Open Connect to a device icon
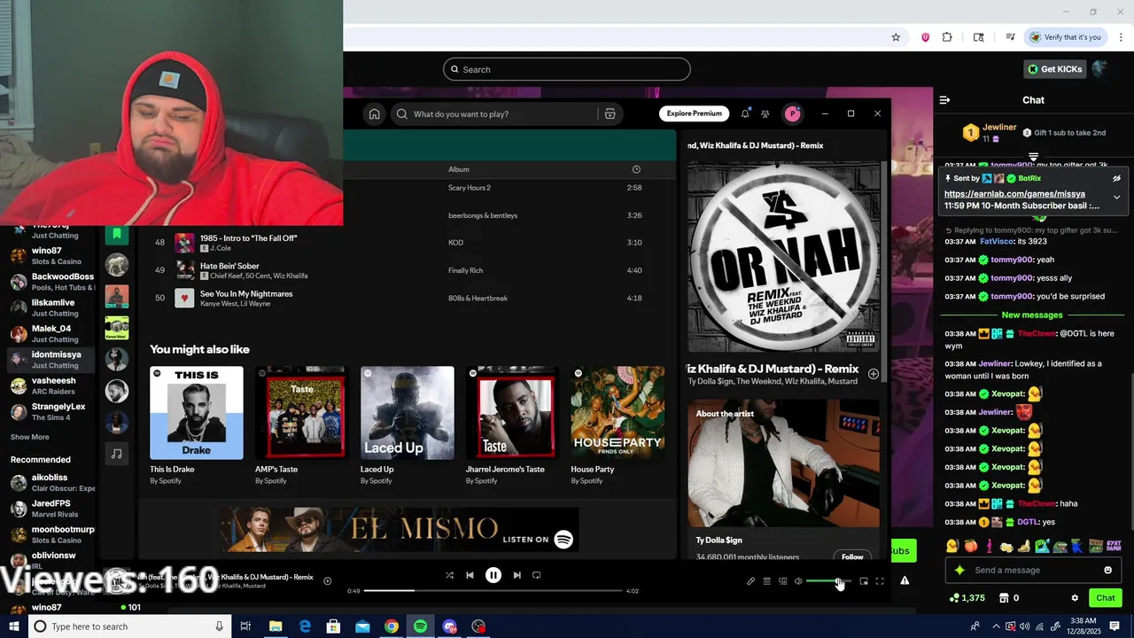The height and width of the screenshot is (638, 1134). tap(783, 581)
